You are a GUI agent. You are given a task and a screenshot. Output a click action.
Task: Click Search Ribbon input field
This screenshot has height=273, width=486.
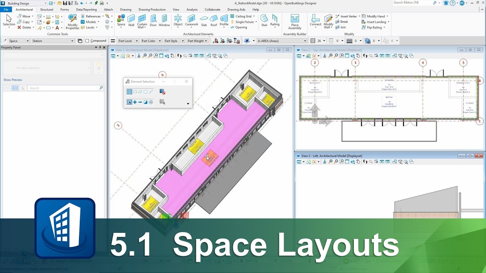click(412, 3)
